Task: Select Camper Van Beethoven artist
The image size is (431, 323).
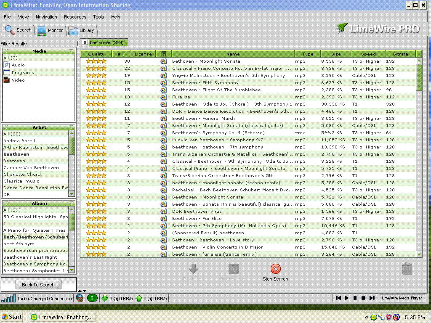Action: coord(35,167)
